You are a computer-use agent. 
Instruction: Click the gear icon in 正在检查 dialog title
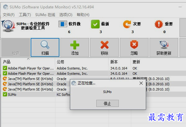(x=74, y=83)
